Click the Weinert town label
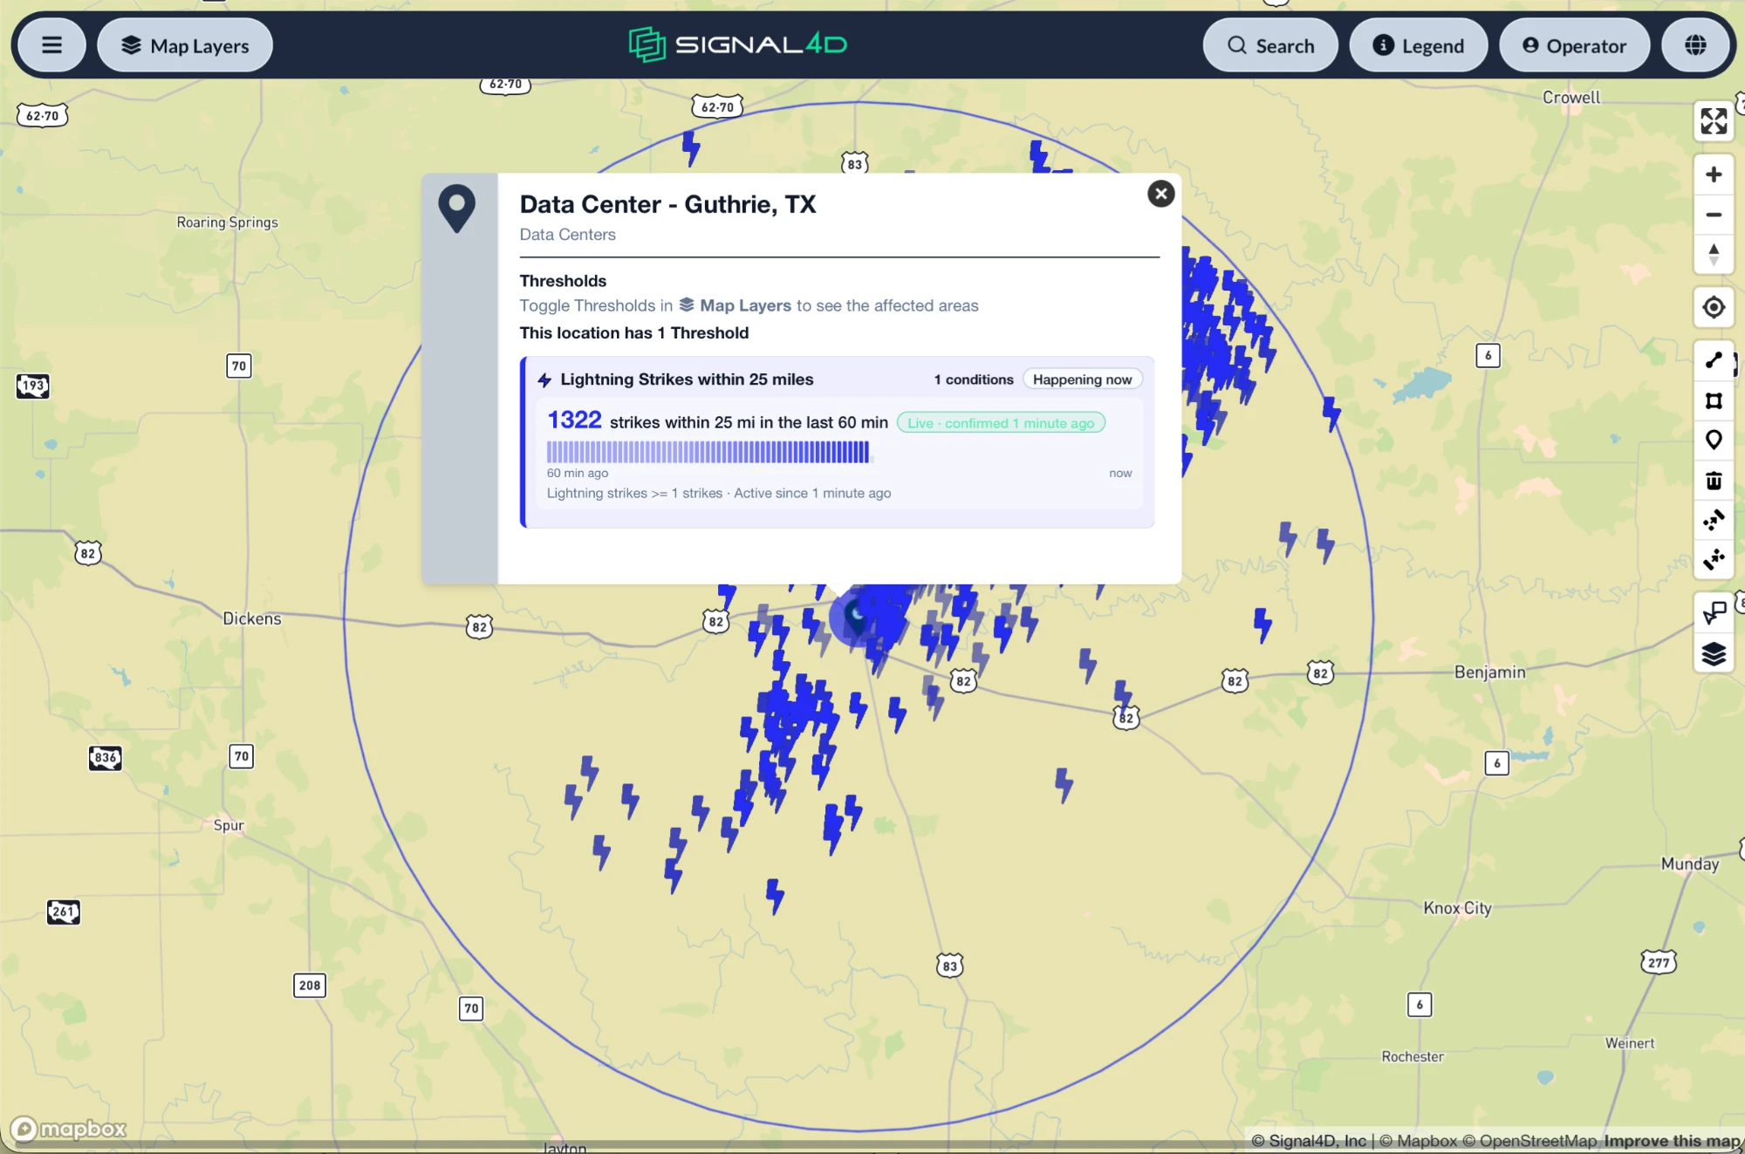 point(1630,1043)
